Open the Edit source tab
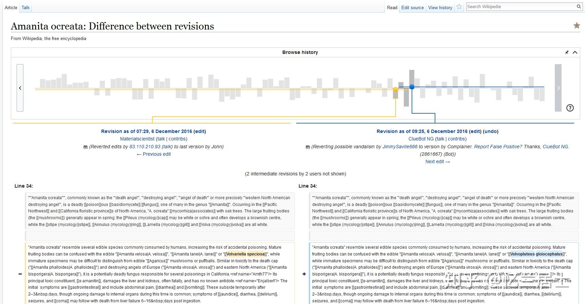Screen dimensions: 585x304 [412, 7]
